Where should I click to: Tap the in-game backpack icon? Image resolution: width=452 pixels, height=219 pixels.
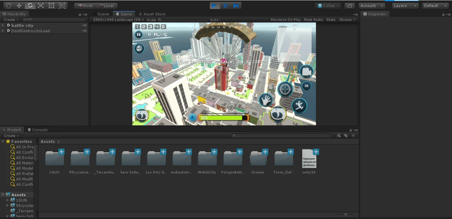139,48
